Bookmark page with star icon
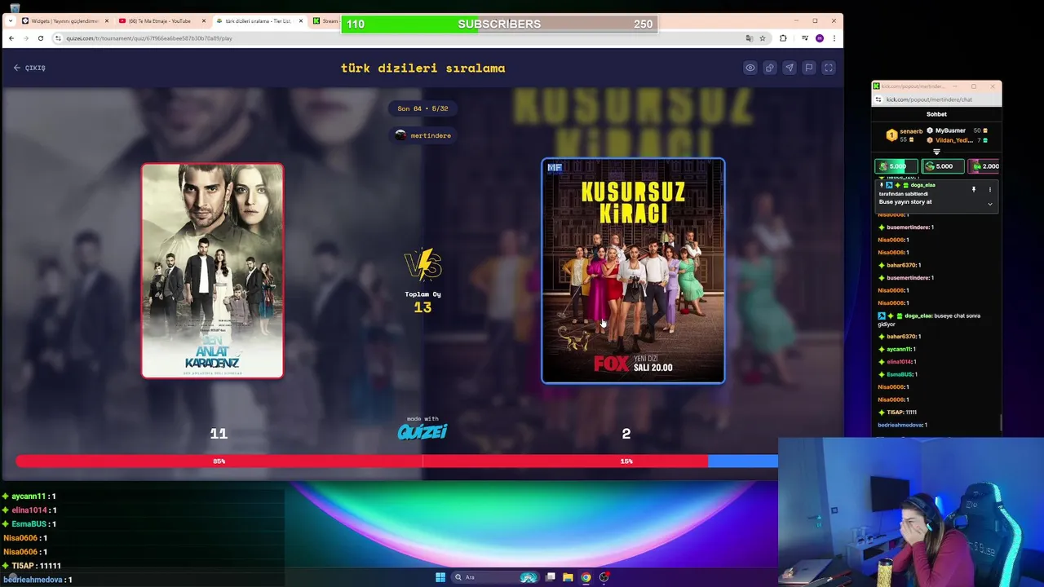 pyautogui.click(x=763, y=38)
